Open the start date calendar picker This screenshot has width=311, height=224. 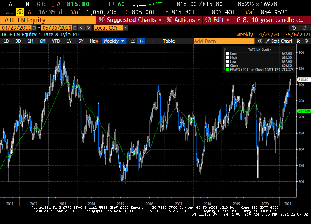[34, 27]
